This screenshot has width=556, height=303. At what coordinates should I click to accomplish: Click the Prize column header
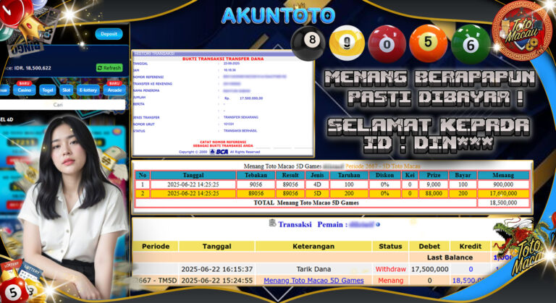[x=434, y=175]
